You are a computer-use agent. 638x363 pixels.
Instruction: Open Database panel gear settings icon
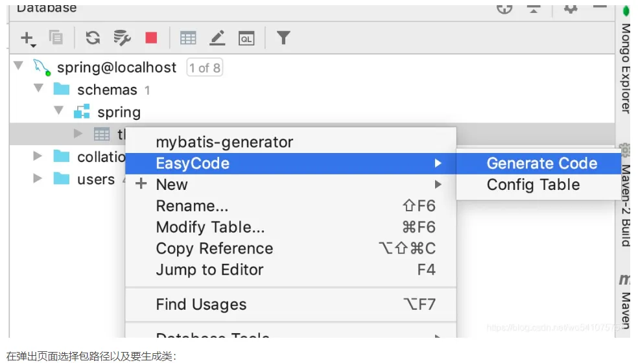coord(570,8)
